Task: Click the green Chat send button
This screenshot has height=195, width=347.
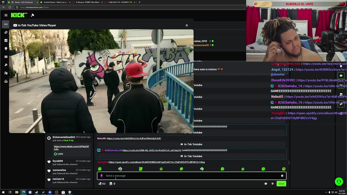Action: tap(281, 184)
